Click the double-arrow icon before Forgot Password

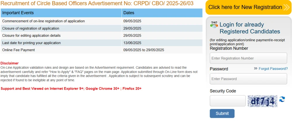click(x=255, y=69)
